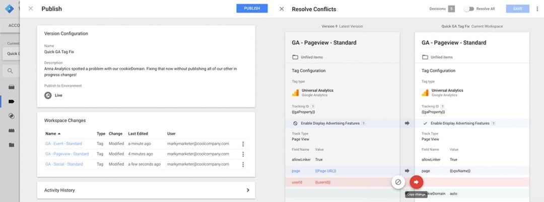Screen dimensions: 544x202
Task: Click the Type column header
Action: coord(101,134)
